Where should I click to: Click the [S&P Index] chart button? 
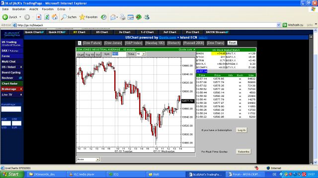click(134, 43)
